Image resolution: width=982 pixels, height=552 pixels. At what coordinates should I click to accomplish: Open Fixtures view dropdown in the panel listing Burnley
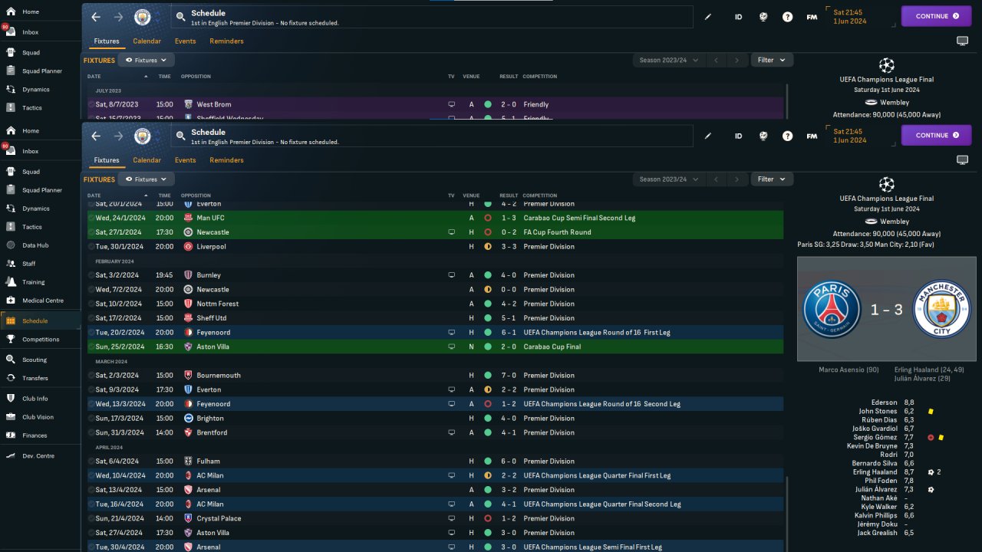(146, 179)
